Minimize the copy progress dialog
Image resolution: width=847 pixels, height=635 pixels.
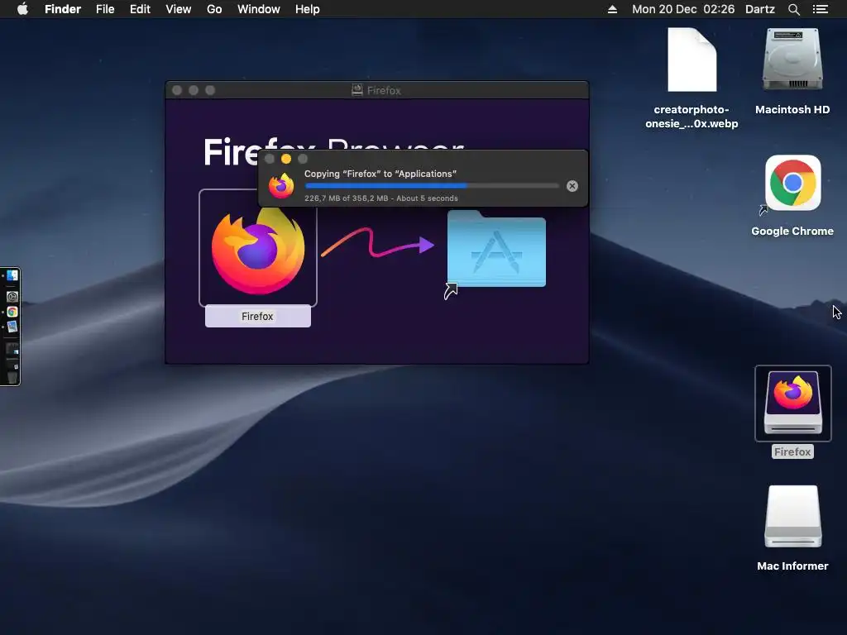(x=286, y=159)
